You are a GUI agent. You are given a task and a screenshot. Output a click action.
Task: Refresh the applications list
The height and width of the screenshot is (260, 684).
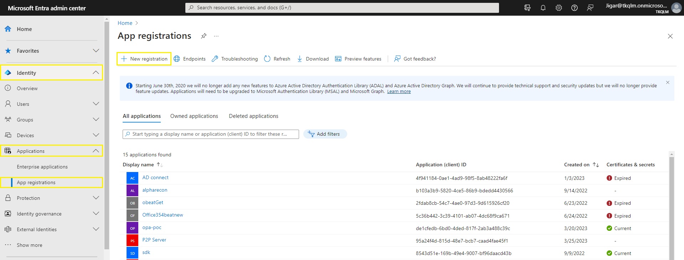tap(277, 59)
